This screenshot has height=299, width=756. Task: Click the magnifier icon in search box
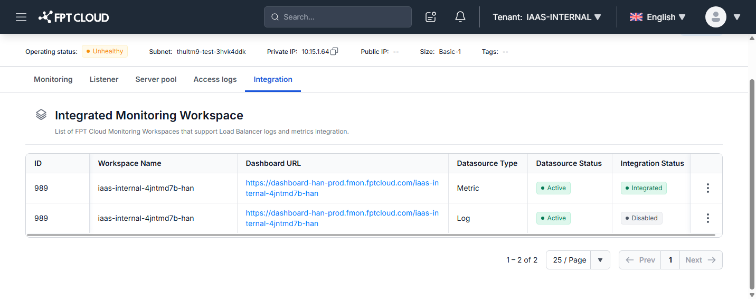275,17
